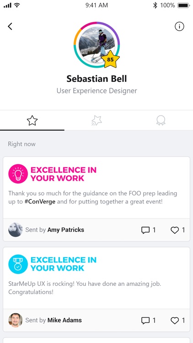Tap Amy Patricks' avatar thumbnail
193x343 pixels.
pos(16,230)
